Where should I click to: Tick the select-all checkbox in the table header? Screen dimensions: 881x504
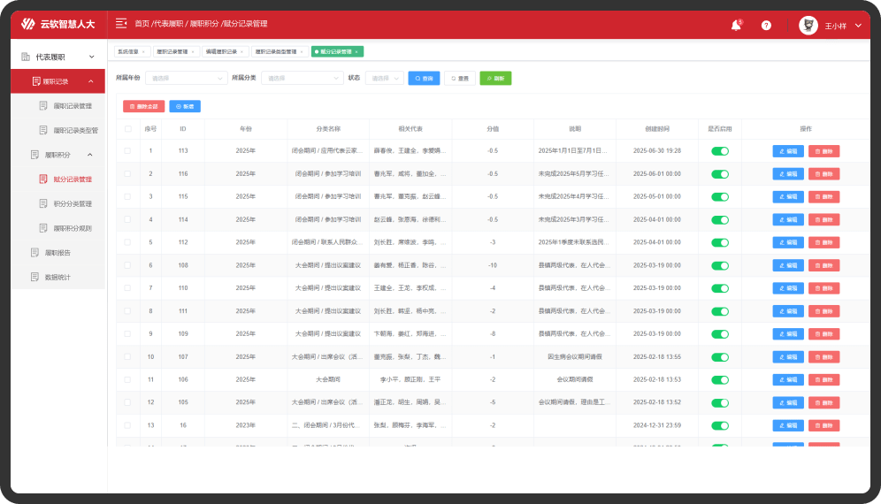click(x=127, y=129)
